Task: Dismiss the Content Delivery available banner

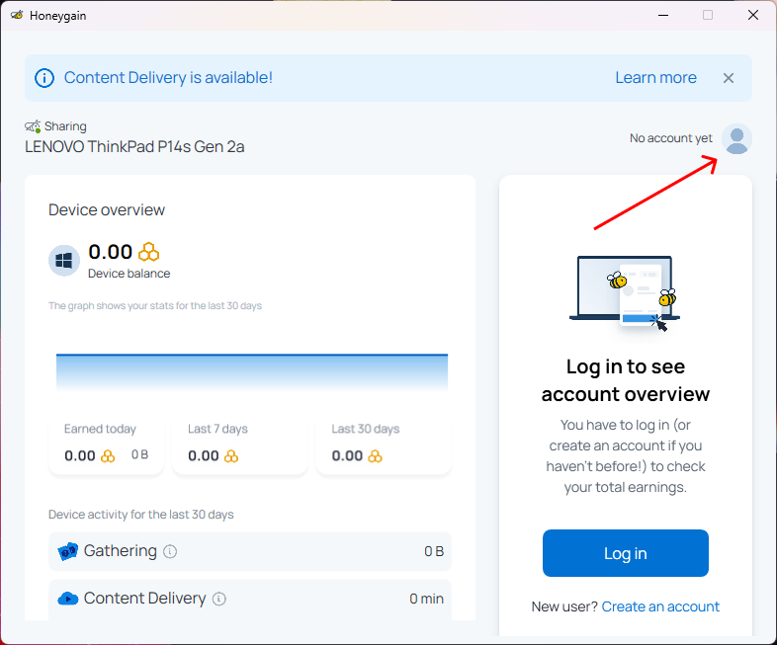Action: pos(728,78)
